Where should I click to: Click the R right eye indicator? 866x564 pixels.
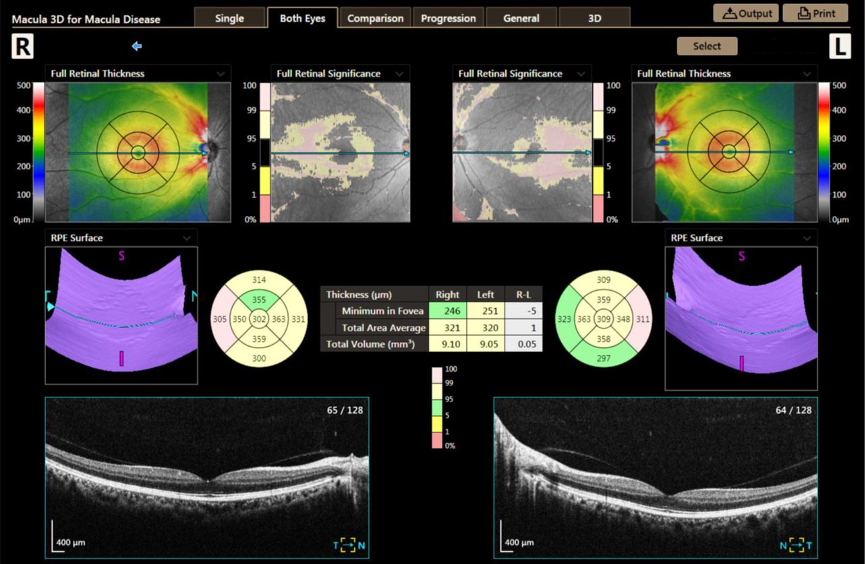click(22, 47)
